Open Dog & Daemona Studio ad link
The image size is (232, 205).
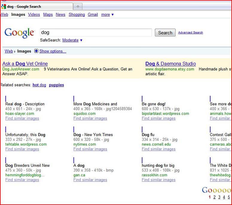tap(170, 64)
